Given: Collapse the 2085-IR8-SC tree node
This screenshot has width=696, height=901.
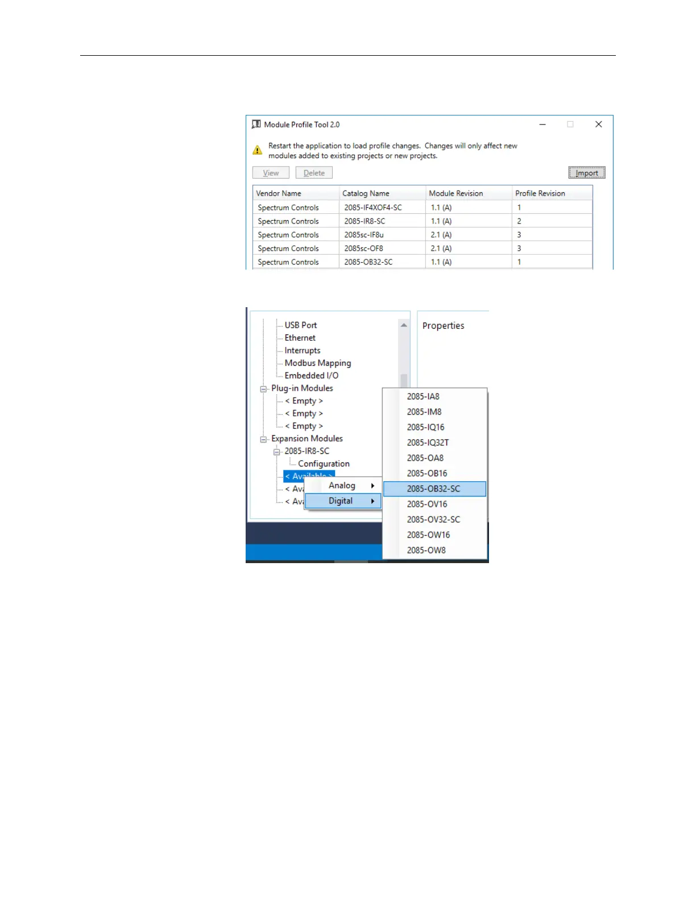Looking at the screenshot, I should tap(277, 452).
